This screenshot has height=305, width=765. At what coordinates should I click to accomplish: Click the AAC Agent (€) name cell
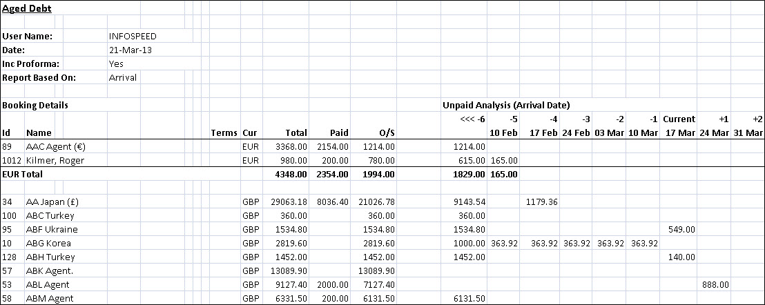click(55, 146)
